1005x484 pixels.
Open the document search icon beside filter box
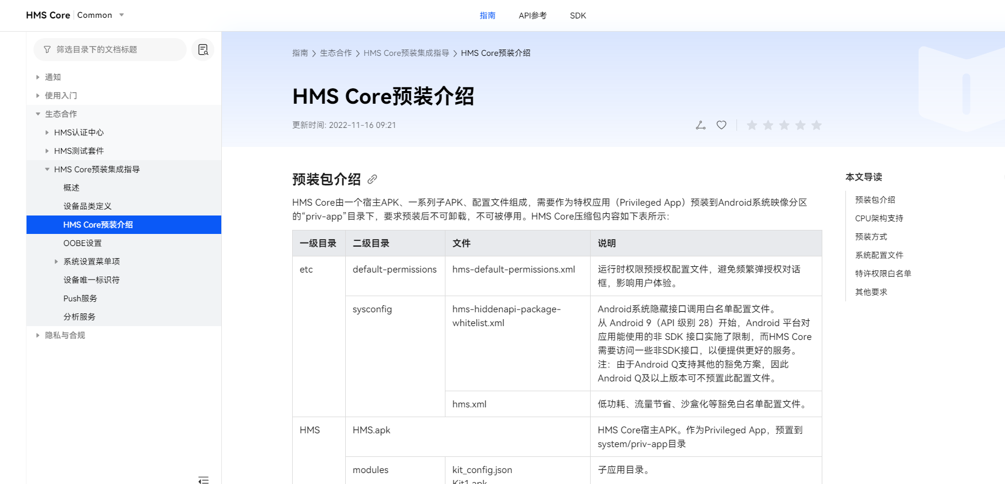coord(203,50)
